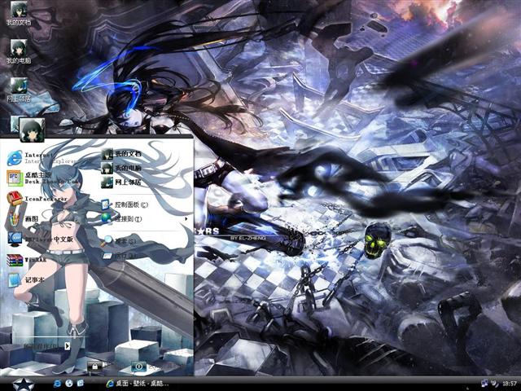Expand the 所有程序 all programs arrow

(x=67, y=345)
